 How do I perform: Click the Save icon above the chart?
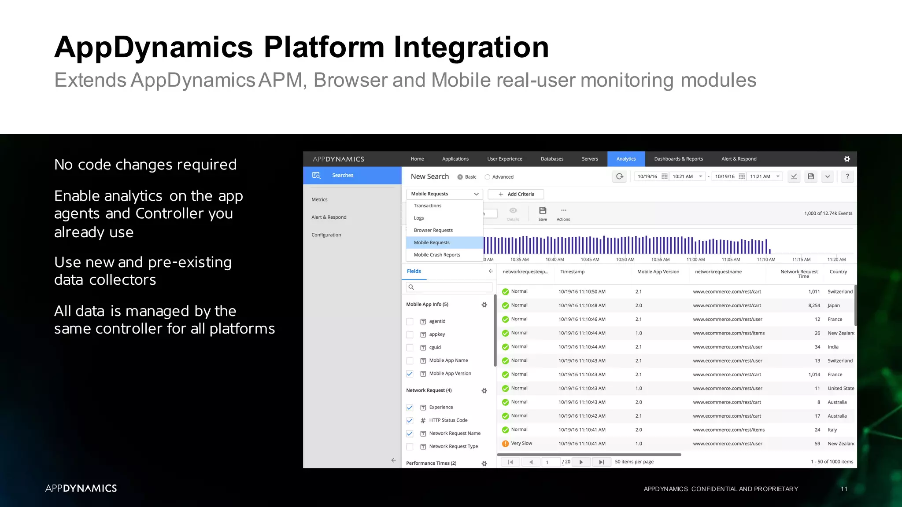click(543, 210)
